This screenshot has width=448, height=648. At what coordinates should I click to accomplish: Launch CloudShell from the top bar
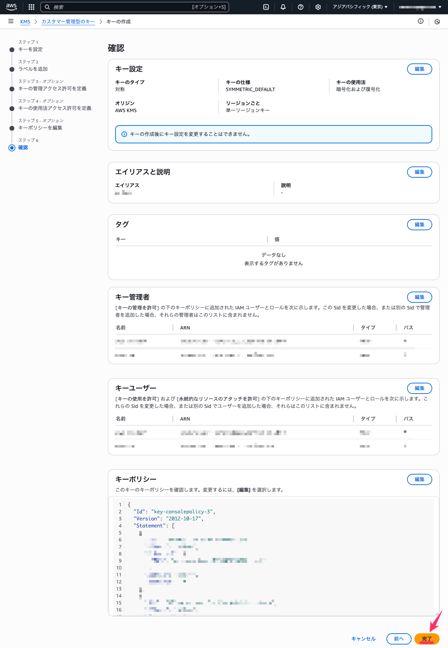click(266, 7)
